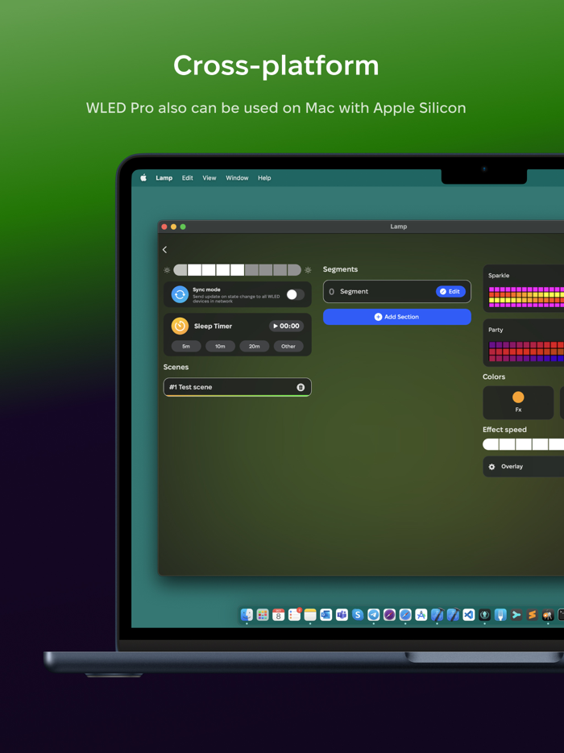Set sleep timer to 5m
This screenshot has height=753, width=564.
pos(186,346)
